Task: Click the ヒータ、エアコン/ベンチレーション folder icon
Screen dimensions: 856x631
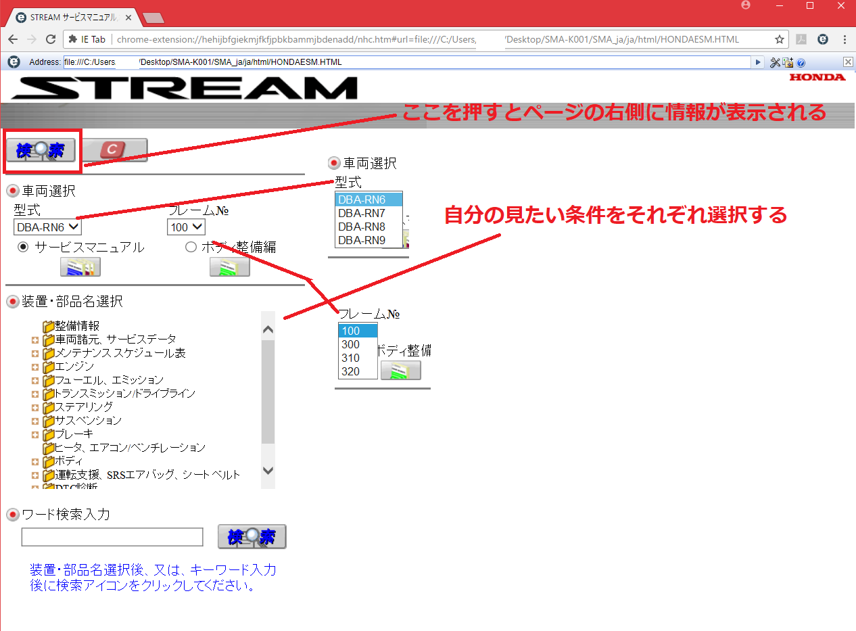Action: 48,448
